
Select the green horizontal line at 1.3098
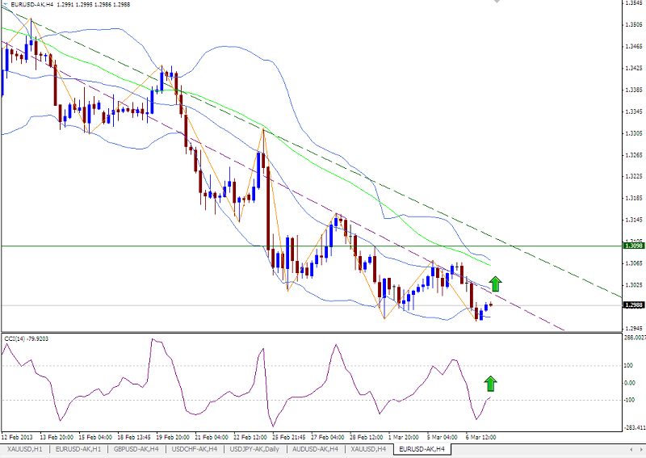click(x=242, y=246)
